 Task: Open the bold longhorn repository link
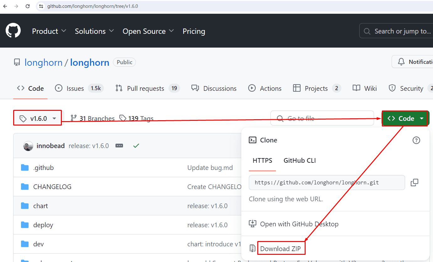pyautogui.click(x=89, y=63)
